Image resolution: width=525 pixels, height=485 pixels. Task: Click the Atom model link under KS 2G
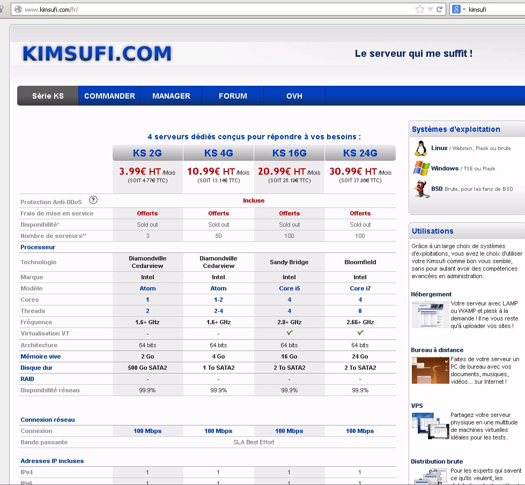pyautogui.click(x=147, y=288)
